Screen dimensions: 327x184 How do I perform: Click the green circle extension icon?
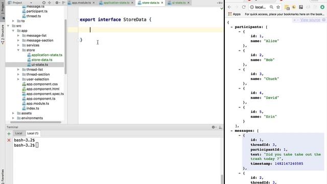point(322,7)
